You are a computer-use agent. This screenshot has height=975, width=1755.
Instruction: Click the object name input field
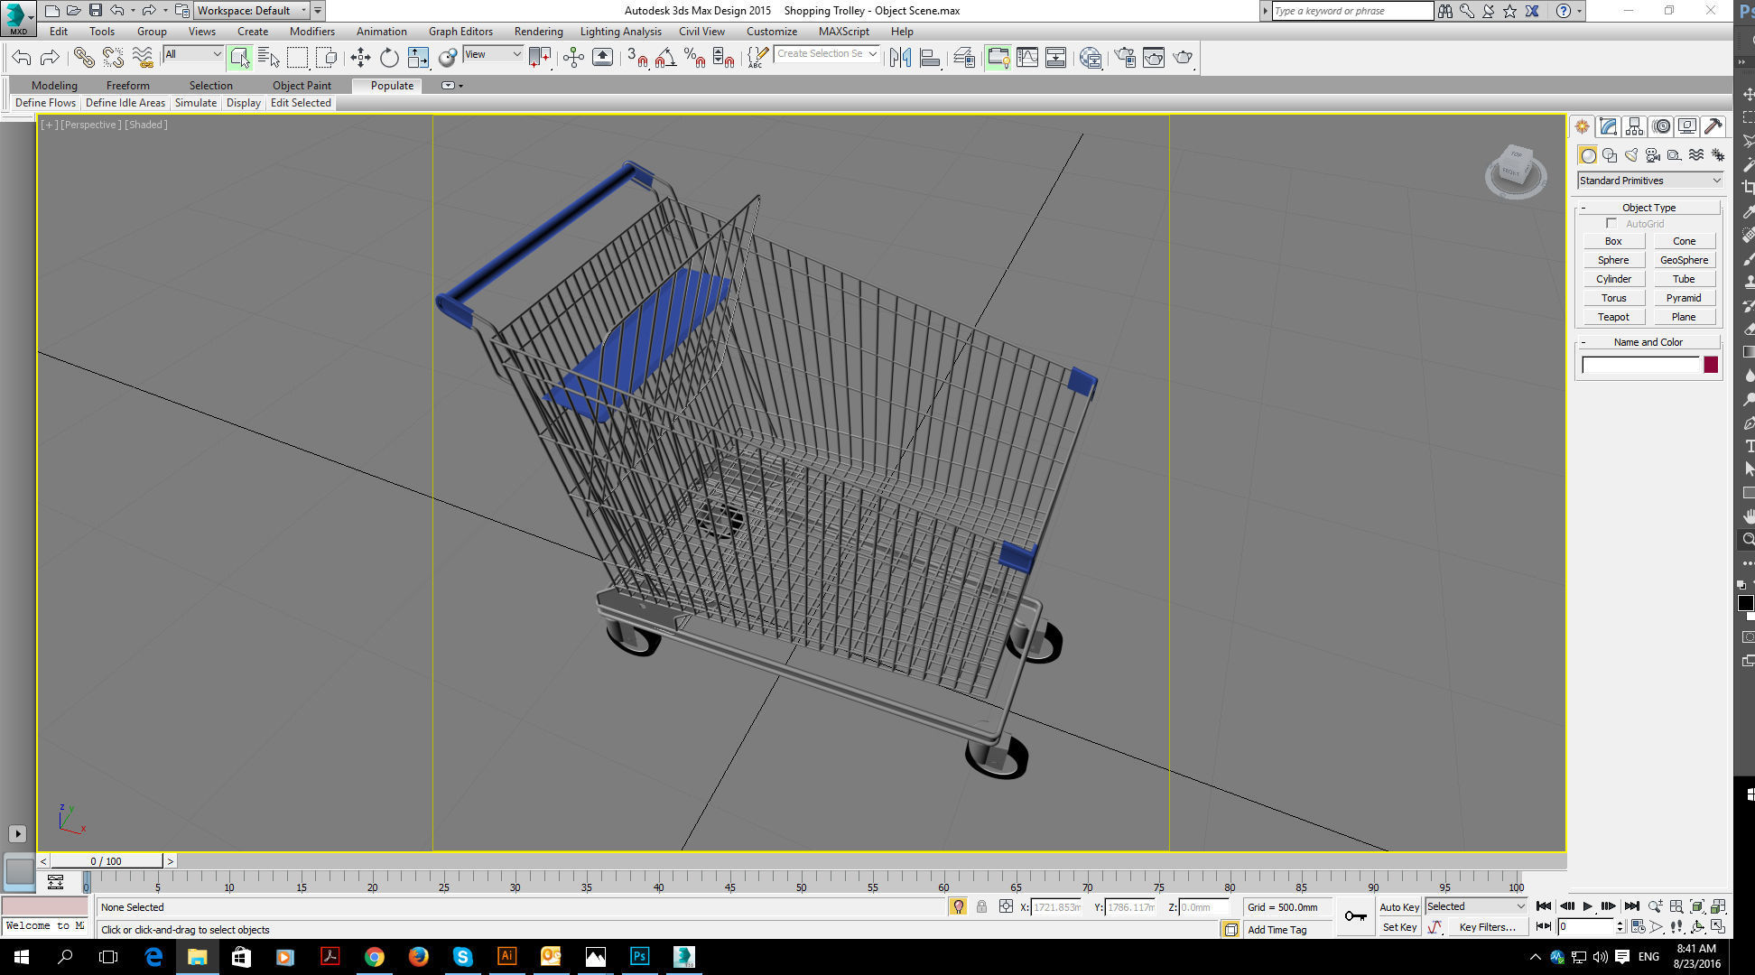click(1640, 365)
